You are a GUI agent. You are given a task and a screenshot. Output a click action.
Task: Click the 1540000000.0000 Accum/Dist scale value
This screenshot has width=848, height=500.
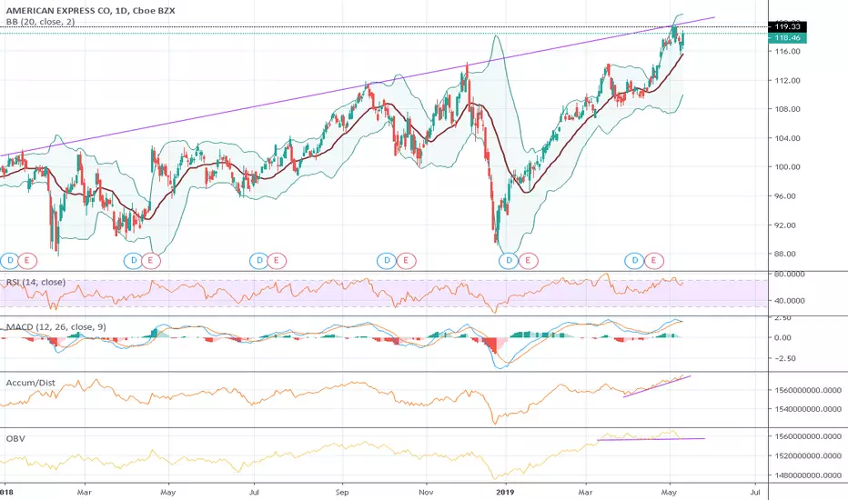(x=809, y=409)
